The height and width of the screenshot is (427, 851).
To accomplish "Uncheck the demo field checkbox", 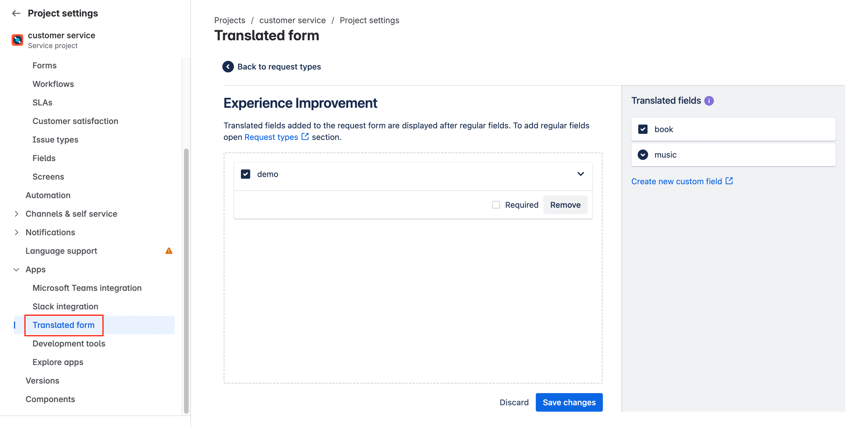I will coord(246,174).
